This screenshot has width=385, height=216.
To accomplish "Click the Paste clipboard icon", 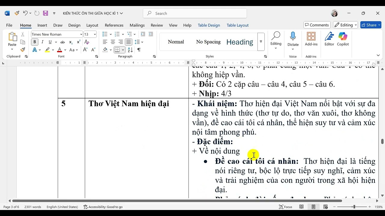I will [12, 37].
